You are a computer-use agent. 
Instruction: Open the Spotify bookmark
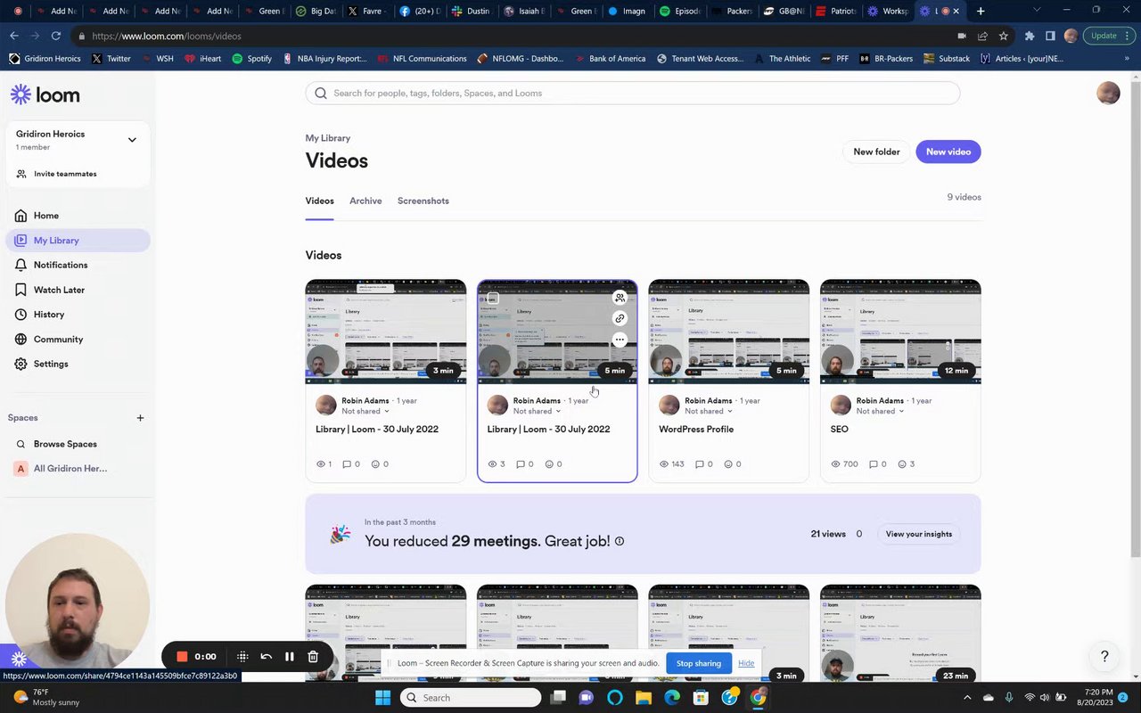pyautogui.click(x=251, y=59)
